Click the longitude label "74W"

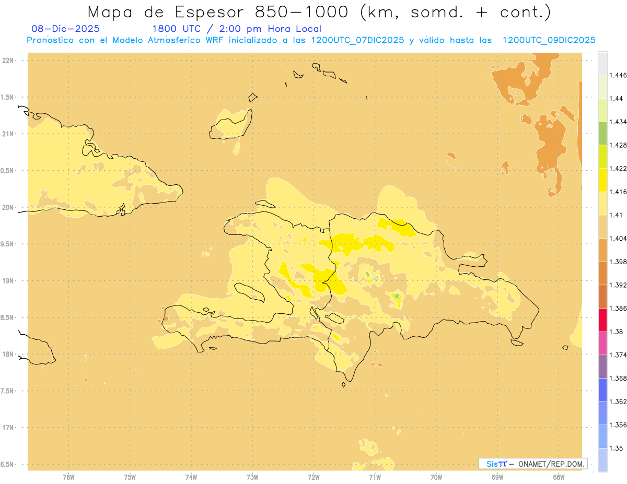[191, 477]
